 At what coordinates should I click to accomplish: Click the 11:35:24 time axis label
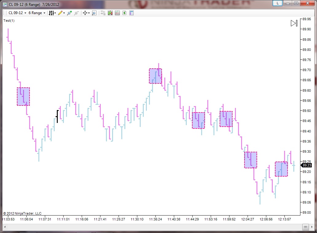tap(155, 219)
